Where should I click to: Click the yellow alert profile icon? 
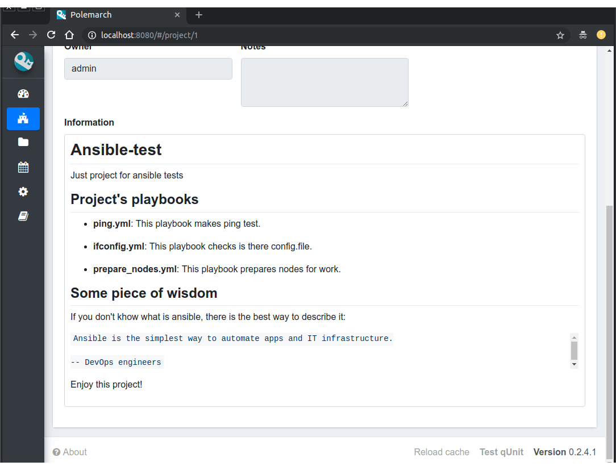[x=601, y=35]
